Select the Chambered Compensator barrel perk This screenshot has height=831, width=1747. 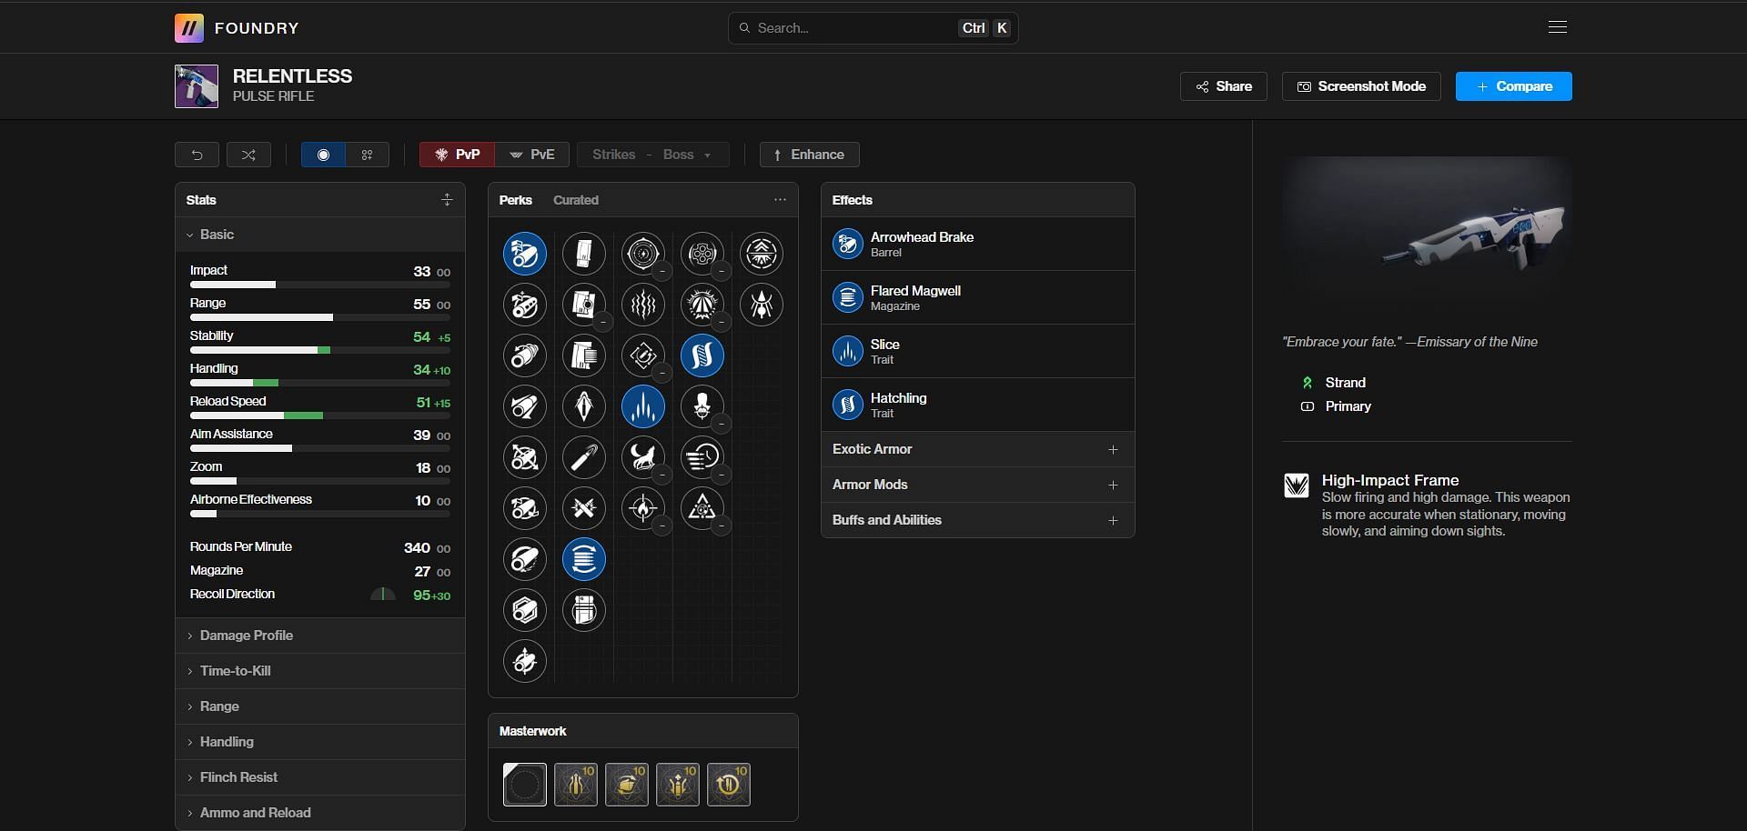[x=525, y=305]
